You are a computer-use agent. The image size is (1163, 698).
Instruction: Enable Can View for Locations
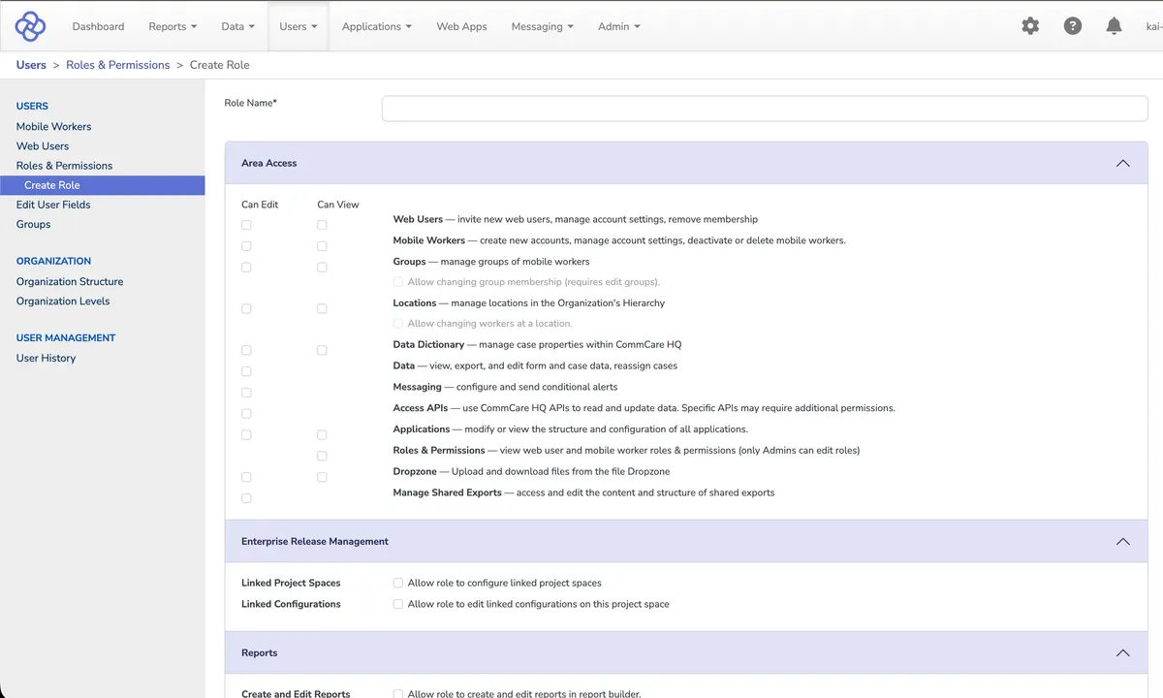322,308
